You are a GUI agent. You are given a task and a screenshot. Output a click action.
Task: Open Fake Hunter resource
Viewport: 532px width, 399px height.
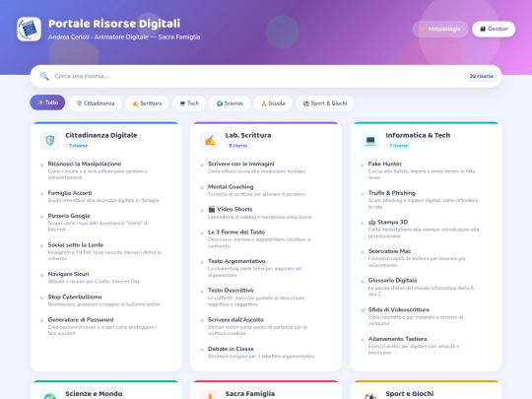coord(426,170)
